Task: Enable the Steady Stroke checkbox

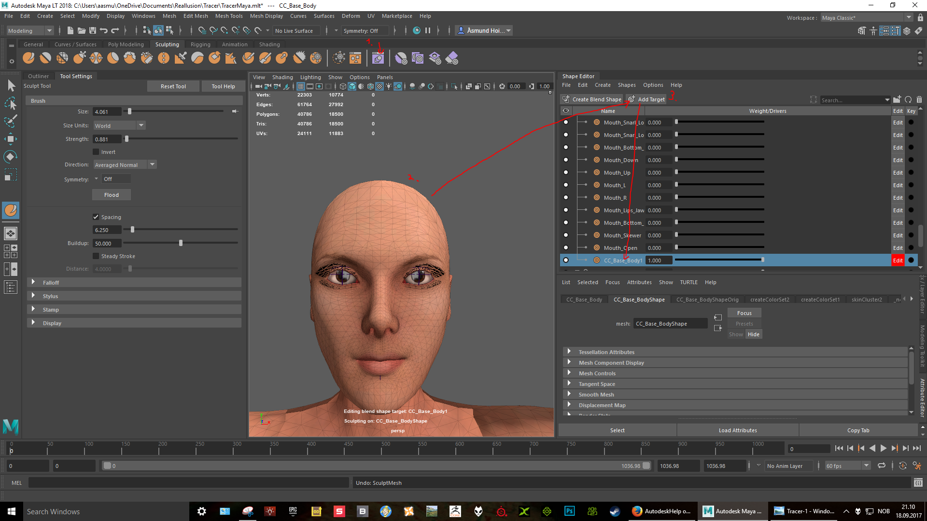Action: tap(96, 256)
